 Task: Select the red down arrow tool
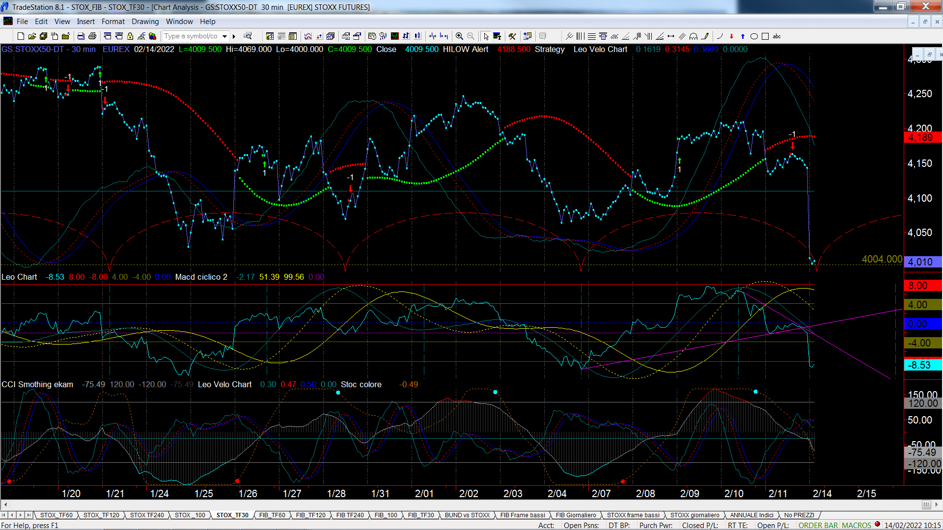point(731,36)
